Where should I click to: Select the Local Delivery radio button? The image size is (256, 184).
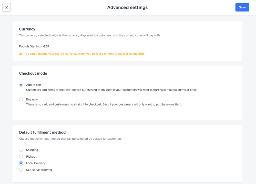coord(21,163)
